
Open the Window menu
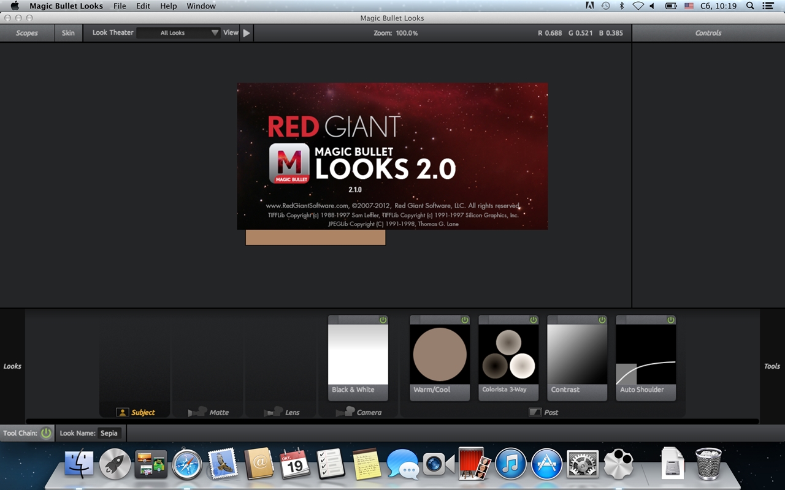[201, 6]
